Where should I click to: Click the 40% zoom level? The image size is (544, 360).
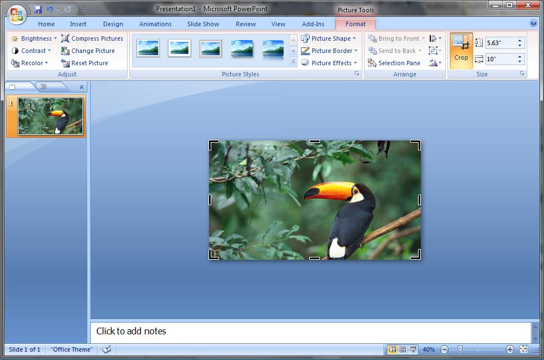pyautogui.click(x=429, y=349)
